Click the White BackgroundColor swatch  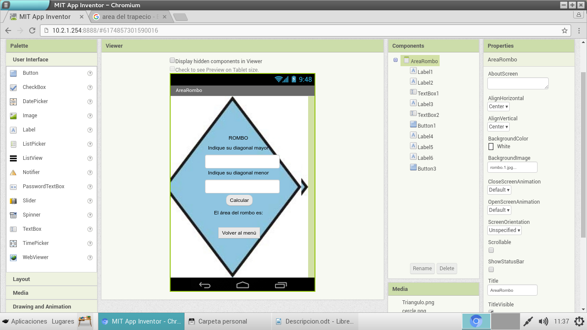491,147
